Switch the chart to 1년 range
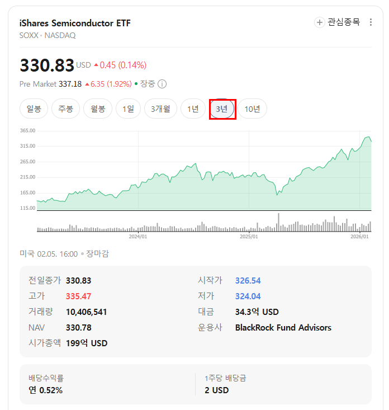This screenshot has width=389, height=410. click(x=193, y=109)
